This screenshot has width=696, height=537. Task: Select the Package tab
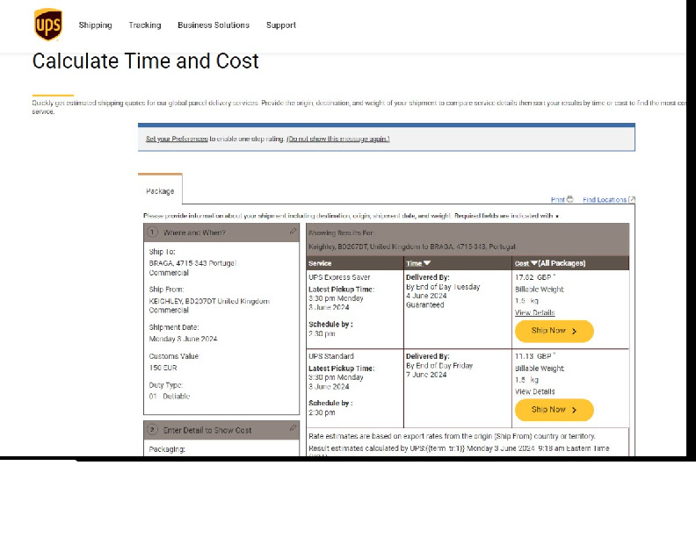[160, 190]
